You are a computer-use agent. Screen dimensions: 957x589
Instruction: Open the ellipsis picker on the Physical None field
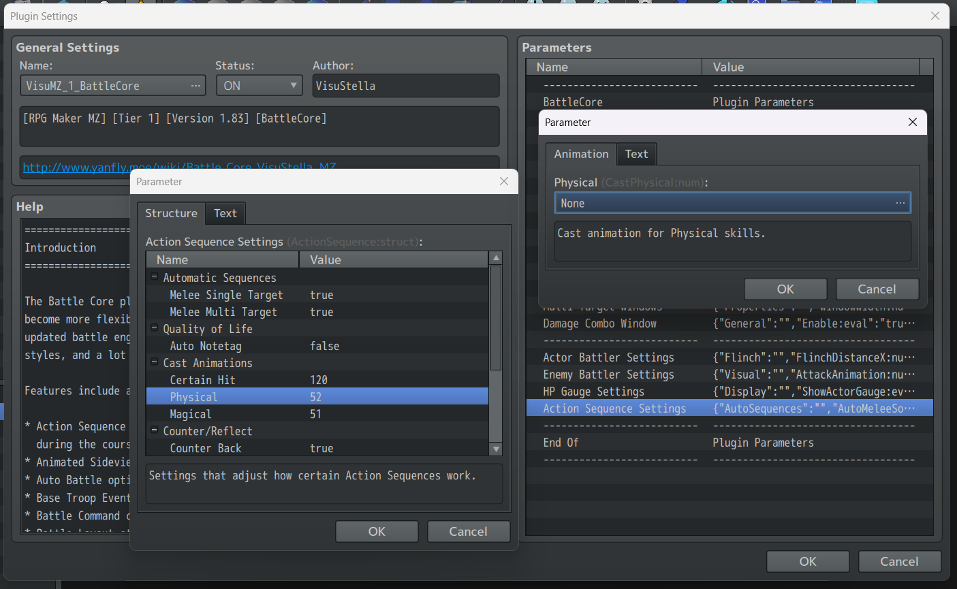point(900,203)
